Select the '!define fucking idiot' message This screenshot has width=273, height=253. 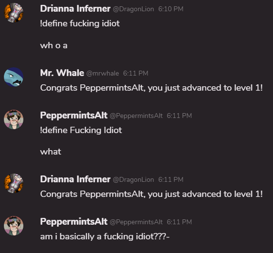(x=80, y=23)
